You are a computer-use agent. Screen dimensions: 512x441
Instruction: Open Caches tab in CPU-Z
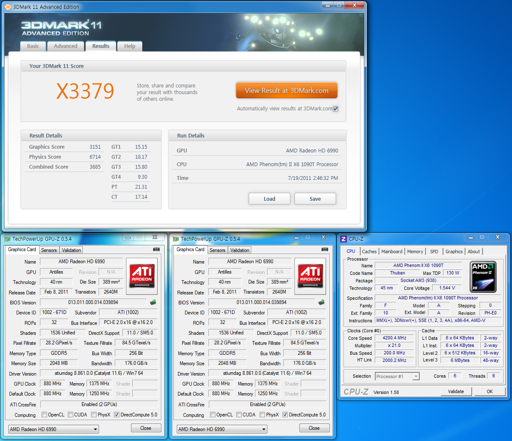click(x=369, y=252)
